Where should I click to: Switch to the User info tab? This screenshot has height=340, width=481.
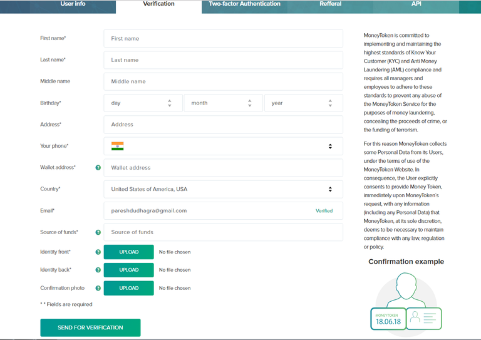73,4
